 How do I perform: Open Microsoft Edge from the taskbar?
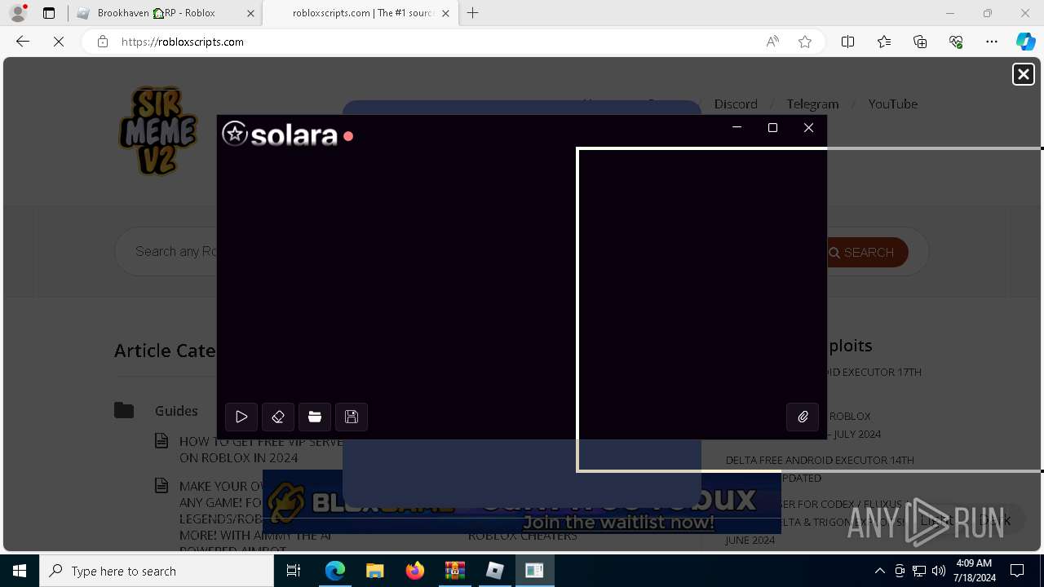(335, 571)
